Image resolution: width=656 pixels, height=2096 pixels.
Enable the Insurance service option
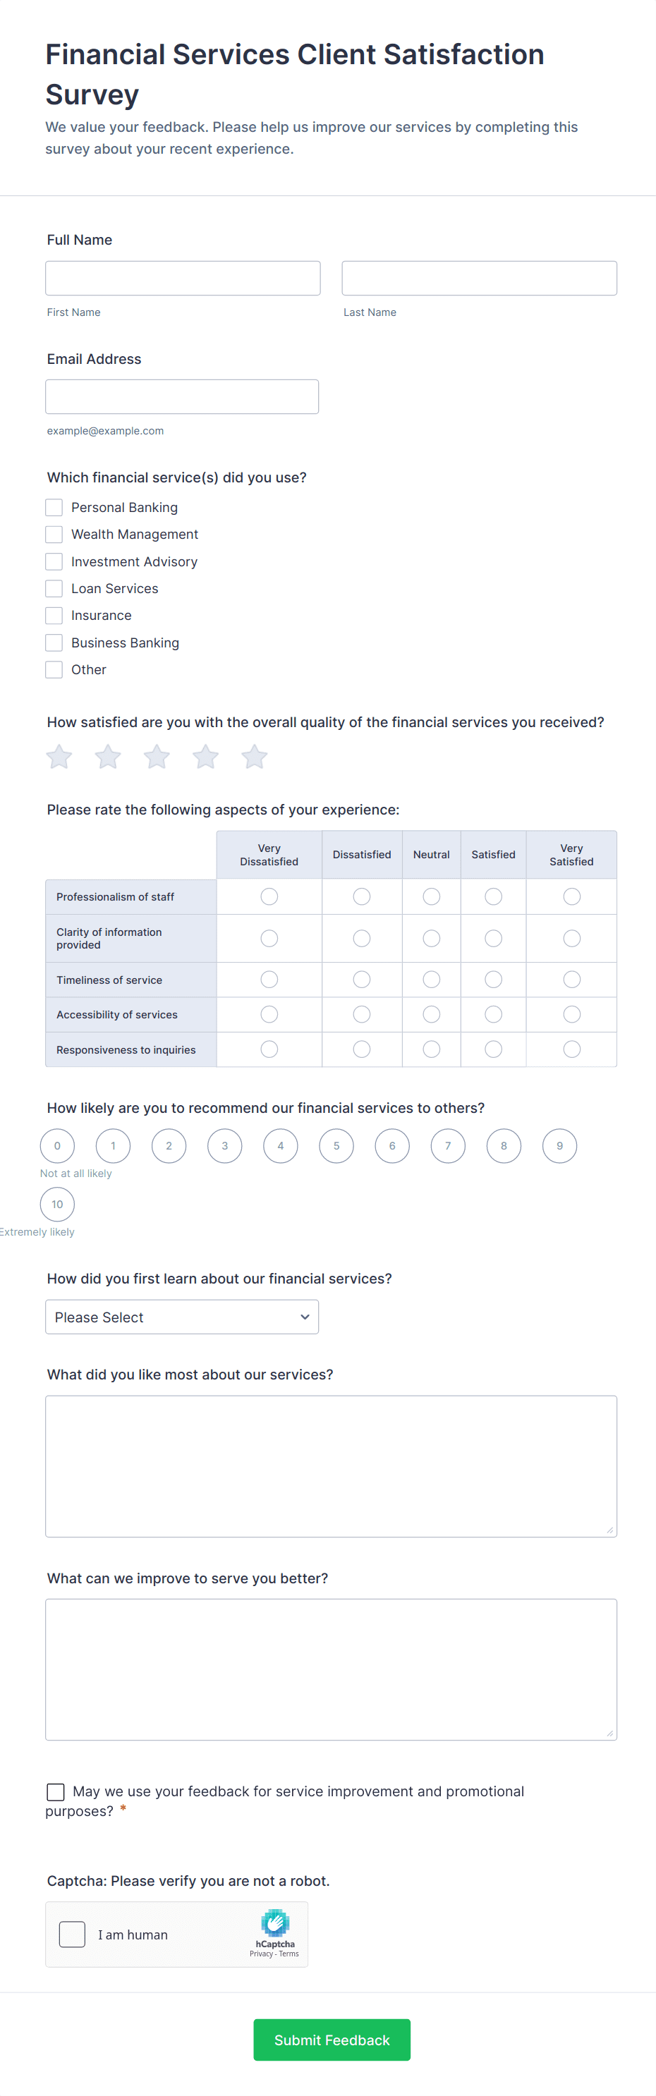pyautogui.click(x=54, y=615)
